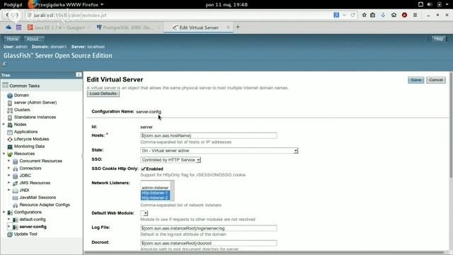Expand the JDBC tree node
Screen dimensions: 453x255
tap(9, 175)
